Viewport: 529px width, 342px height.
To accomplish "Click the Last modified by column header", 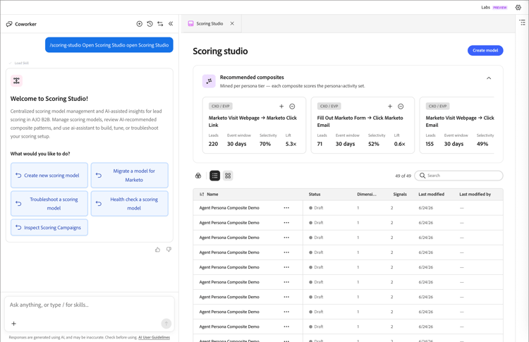I will point(475,195).
